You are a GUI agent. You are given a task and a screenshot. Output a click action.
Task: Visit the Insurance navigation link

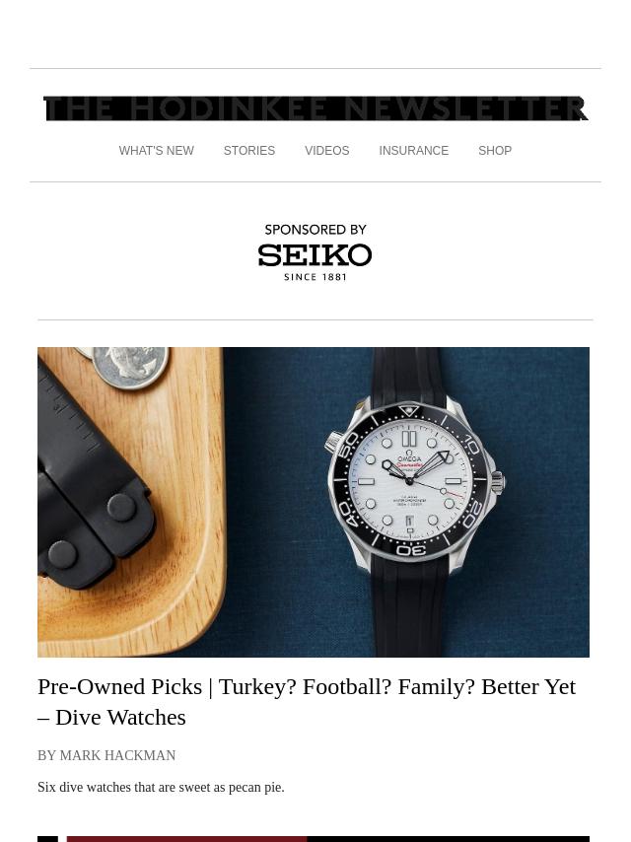[413, 151]
